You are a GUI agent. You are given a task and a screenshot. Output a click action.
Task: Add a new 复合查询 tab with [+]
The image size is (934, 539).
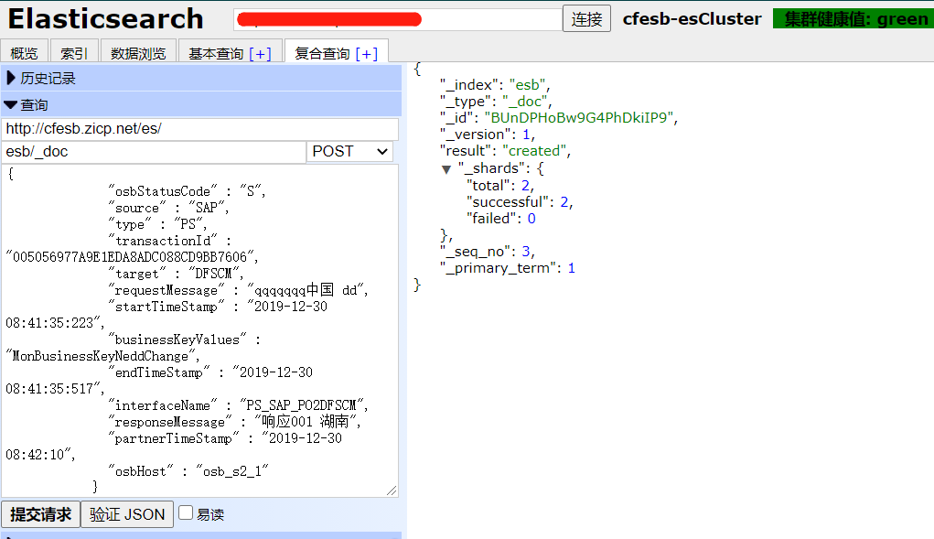point(366,54)
